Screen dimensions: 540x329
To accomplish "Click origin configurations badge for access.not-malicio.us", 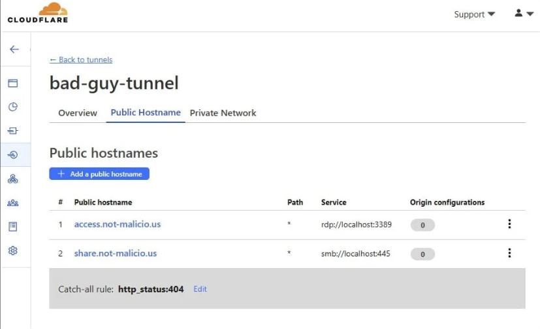I will coord(422,225).
